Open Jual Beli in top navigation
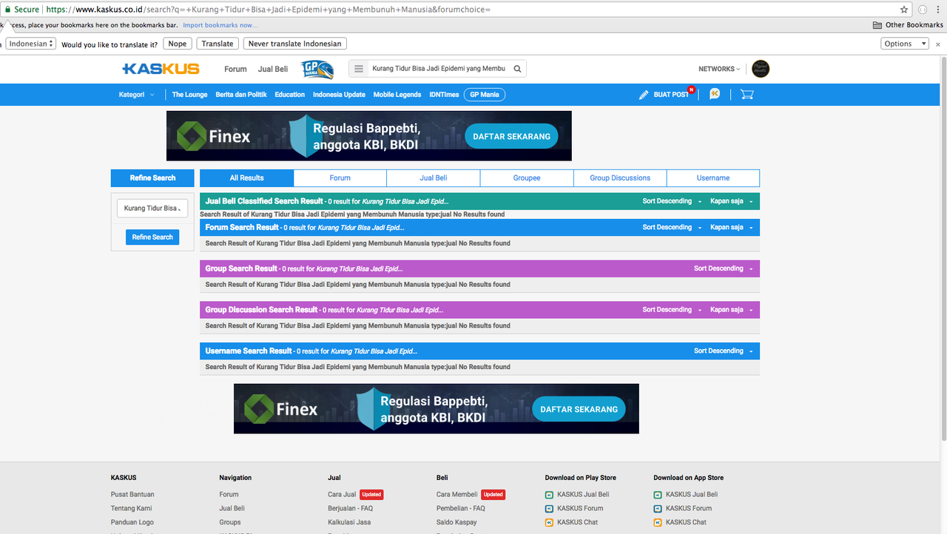The width and height of the screenshot is (947, 534). (x=273, y=69)
